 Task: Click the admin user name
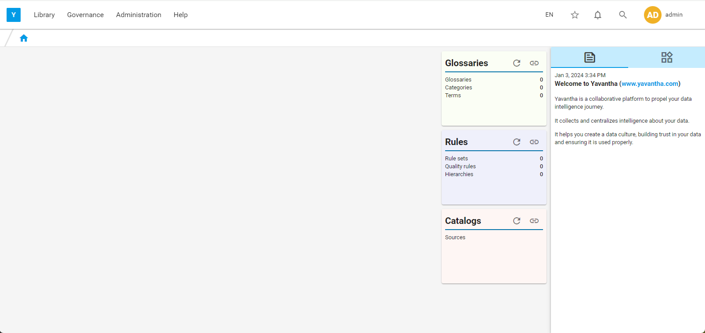pos(674,15)
